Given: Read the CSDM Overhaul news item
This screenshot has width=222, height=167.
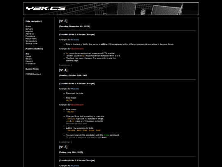Looking at the screenshot, I should tap(33, 74).
